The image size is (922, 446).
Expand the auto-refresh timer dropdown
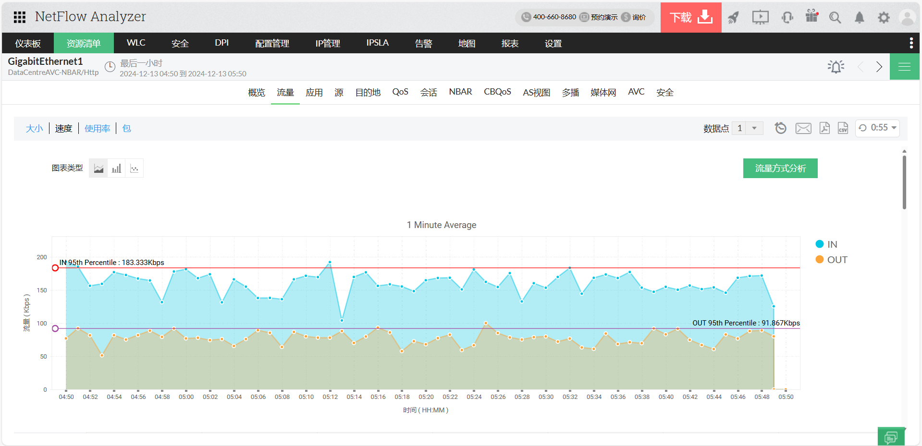point(877,128)
